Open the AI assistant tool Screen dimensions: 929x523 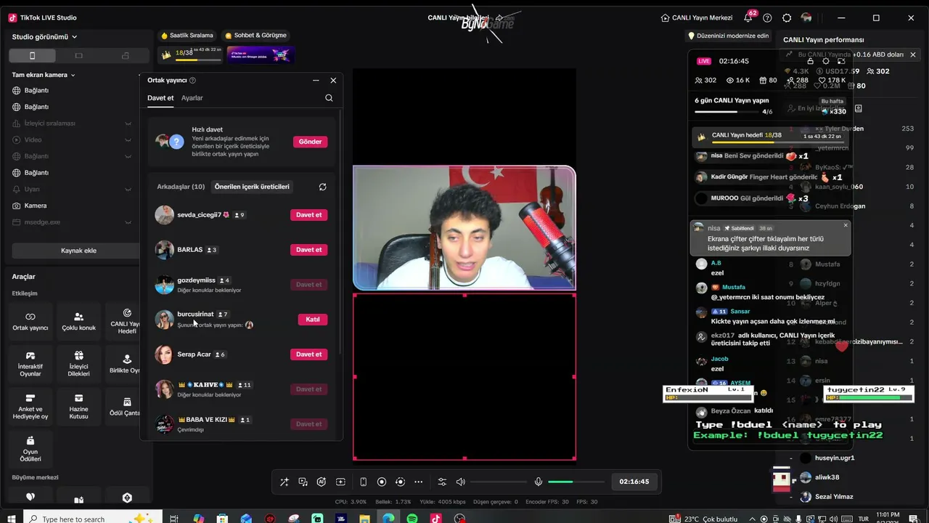point(322,482)
